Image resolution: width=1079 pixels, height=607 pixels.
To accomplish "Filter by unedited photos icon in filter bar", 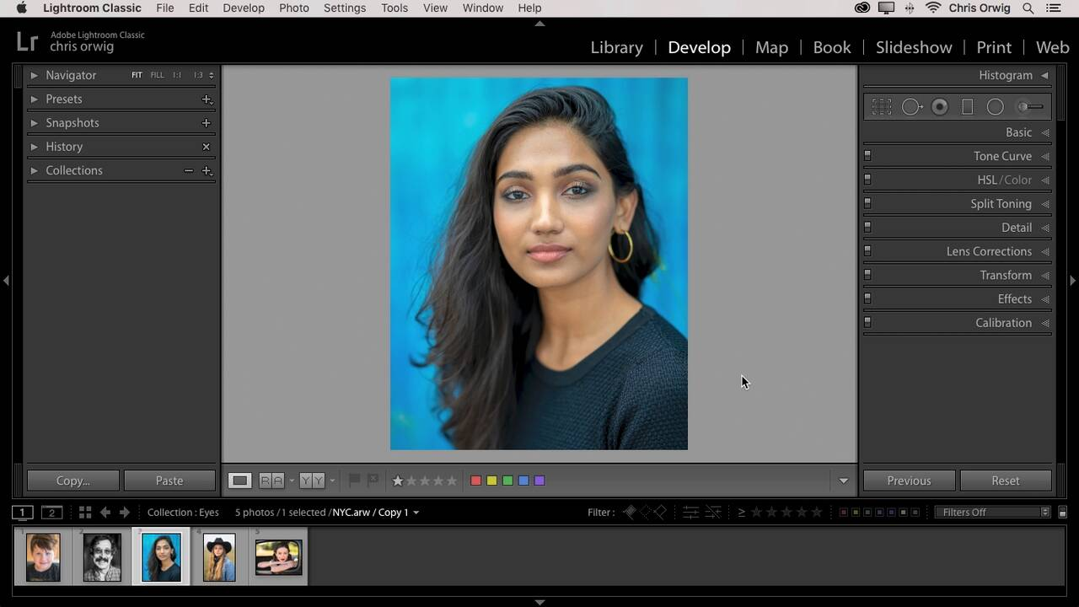I will click(713, 512).
